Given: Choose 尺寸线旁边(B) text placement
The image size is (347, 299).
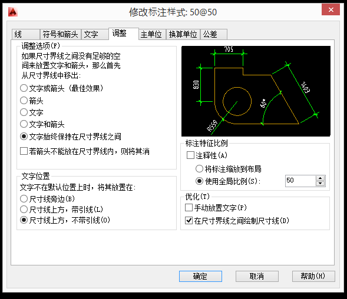Looking at the screenshot, I should tap(47, 199).
